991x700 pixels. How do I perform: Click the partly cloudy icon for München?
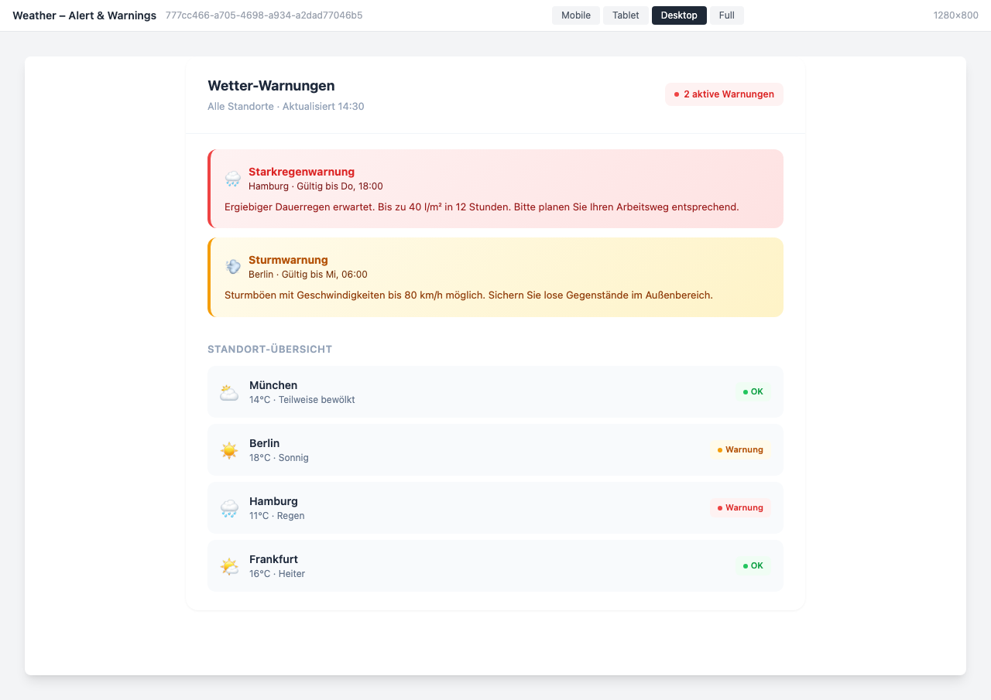pos(229,392)
